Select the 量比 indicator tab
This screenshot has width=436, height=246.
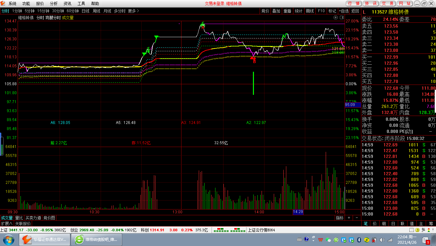click(19, 218)
